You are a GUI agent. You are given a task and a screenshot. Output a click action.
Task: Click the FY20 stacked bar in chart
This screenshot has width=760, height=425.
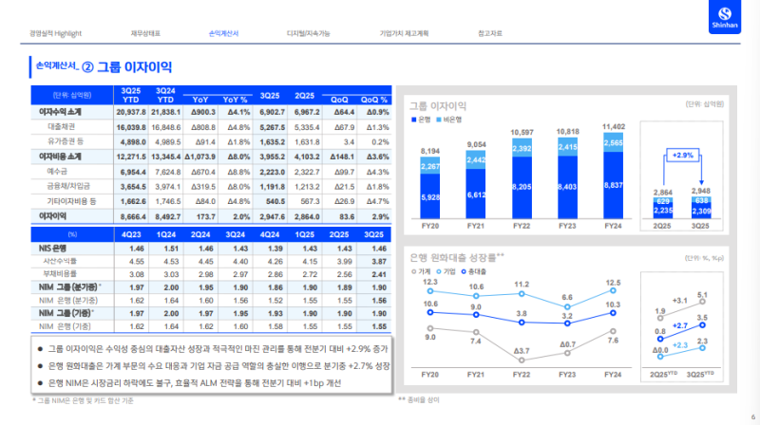coord(429,187)
